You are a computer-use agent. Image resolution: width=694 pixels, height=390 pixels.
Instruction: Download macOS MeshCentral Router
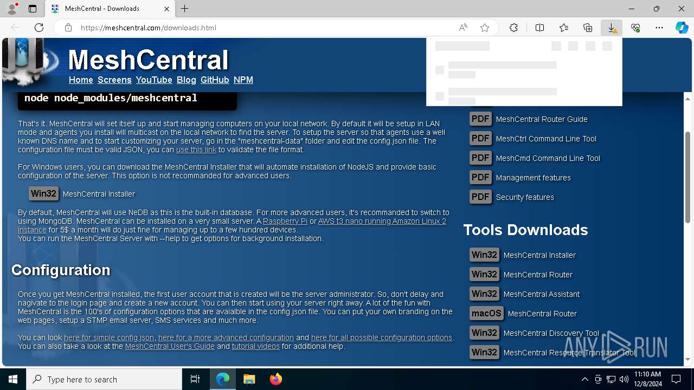(x=486, y=313)
